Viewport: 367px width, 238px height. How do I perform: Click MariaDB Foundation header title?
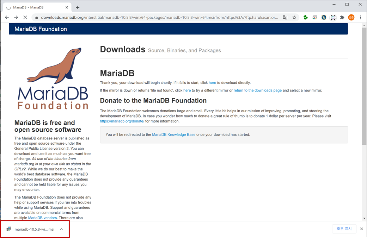[x=41, y=29]
